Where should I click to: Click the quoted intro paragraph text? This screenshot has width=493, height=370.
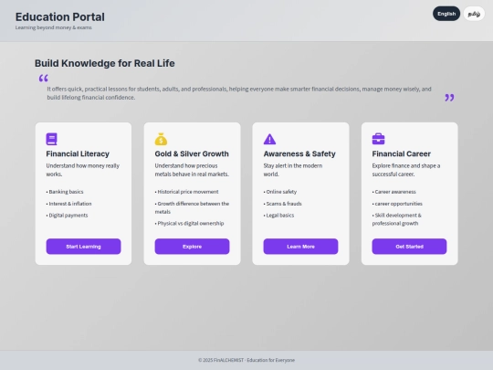click(x=239, y=93)
